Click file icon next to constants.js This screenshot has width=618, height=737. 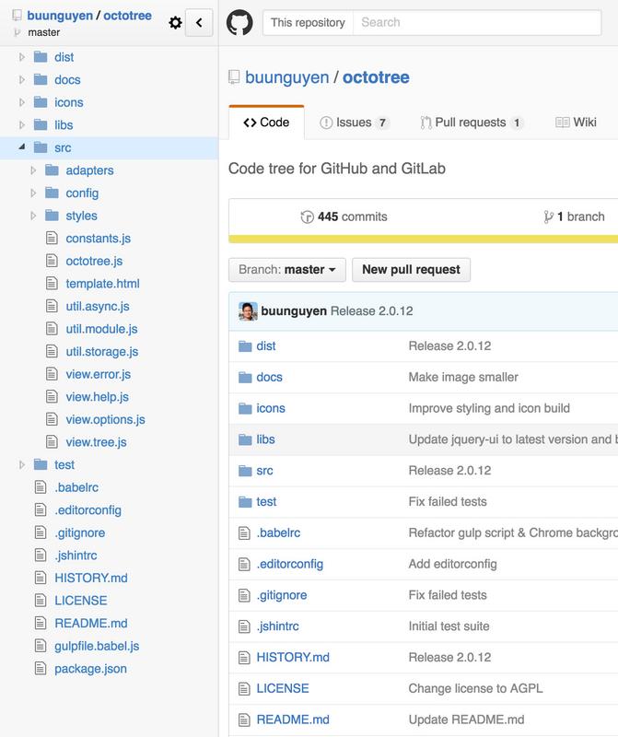coord(52,238)
